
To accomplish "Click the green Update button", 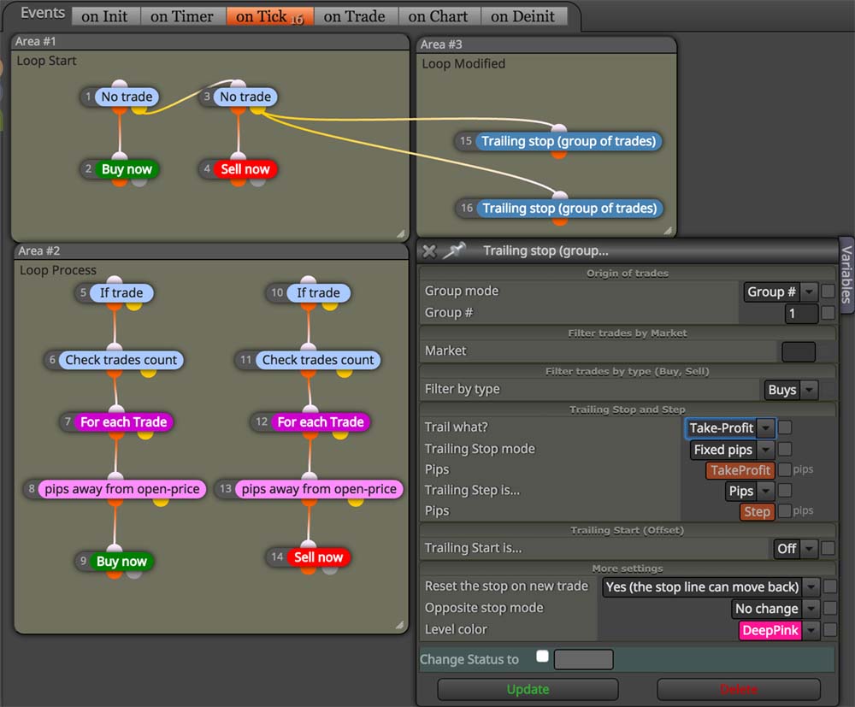I will (x=528, y=689).
